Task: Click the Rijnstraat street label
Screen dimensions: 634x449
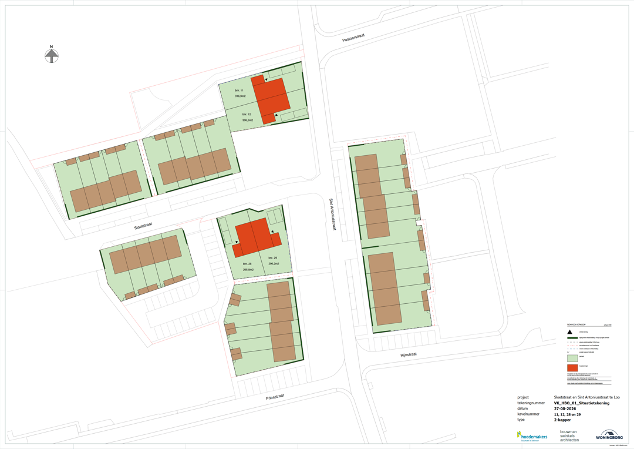Action: point(408,355)
